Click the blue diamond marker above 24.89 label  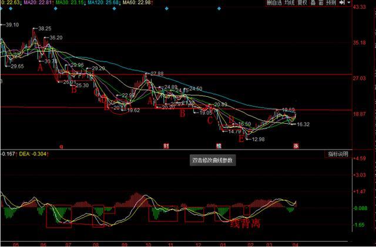167,9
